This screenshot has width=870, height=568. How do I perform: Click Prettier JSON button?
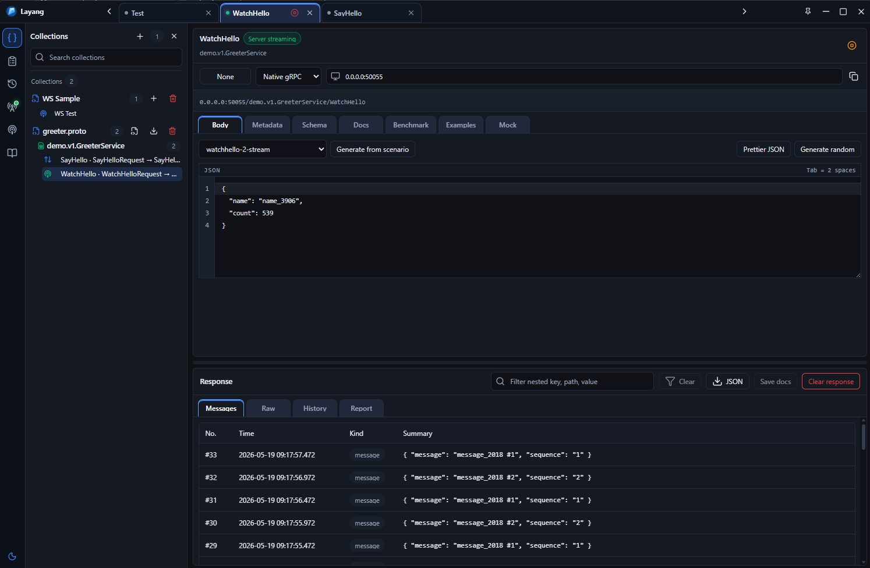coord(763,150)
